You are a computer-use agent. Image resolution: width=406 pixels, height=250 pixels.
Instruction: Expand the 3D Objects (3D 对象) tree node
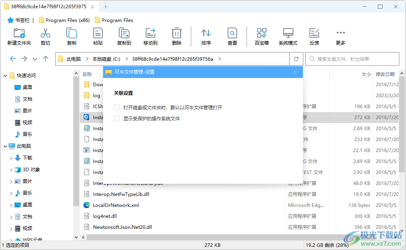(11, 170)
